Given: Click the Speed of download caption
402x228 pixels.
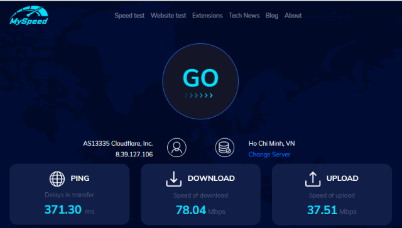Looking at the screenshot, I should pyautogui.click(x=200, y=195).
